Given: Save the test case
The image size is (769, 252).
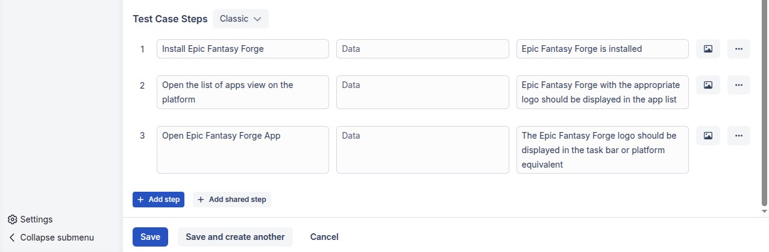Looking at the screenshot, I should (x=150, y=237).
